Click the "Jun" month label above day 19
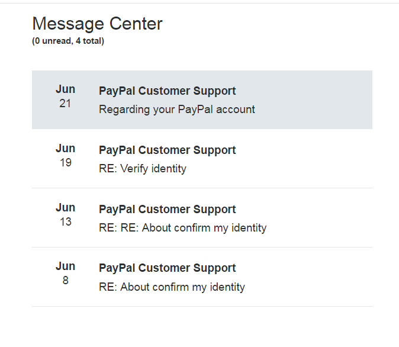This screenshot has width=399, height=347. pos(65,148)
